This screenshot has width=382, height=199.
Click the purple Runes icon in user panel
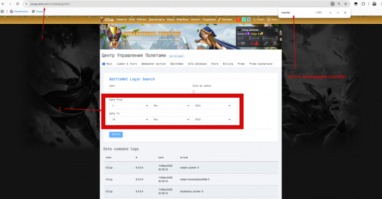[249, 34]
